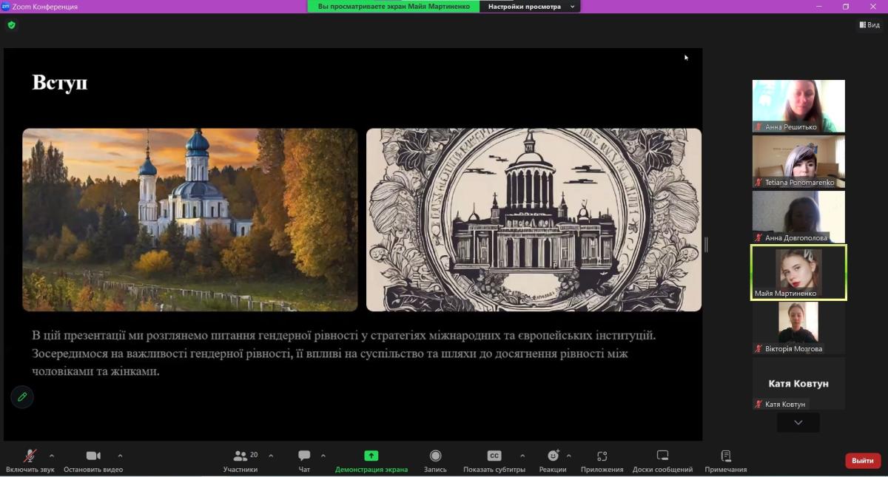Open the Приложения apps icon

coord(602,456)
